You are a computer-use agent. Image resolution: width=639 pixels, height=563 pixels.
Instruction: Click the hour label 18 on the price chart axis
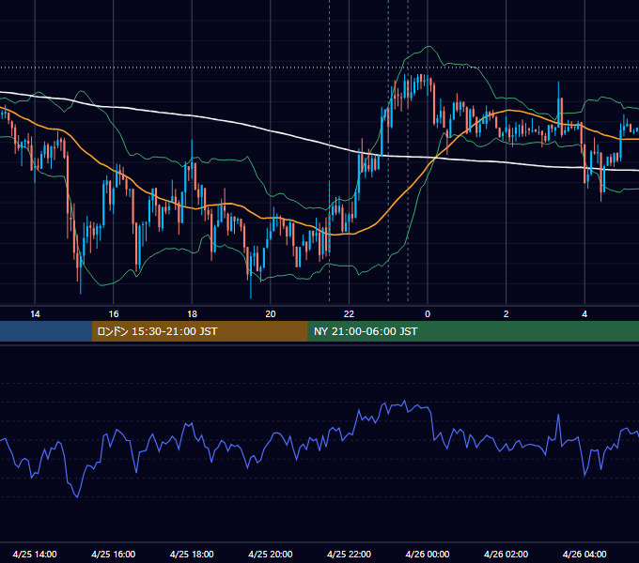pos(192,314)
